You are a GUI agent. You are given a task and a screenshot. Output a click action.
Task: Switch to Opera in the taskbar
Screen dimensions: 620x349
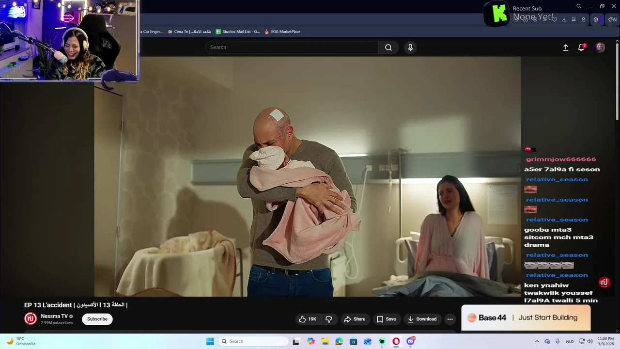tap(396, 341)
